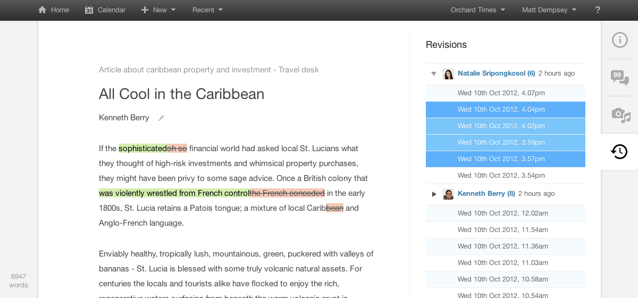Open the New dropdown menu
Screen dimensions: 638x298
(x=158, y=10)
